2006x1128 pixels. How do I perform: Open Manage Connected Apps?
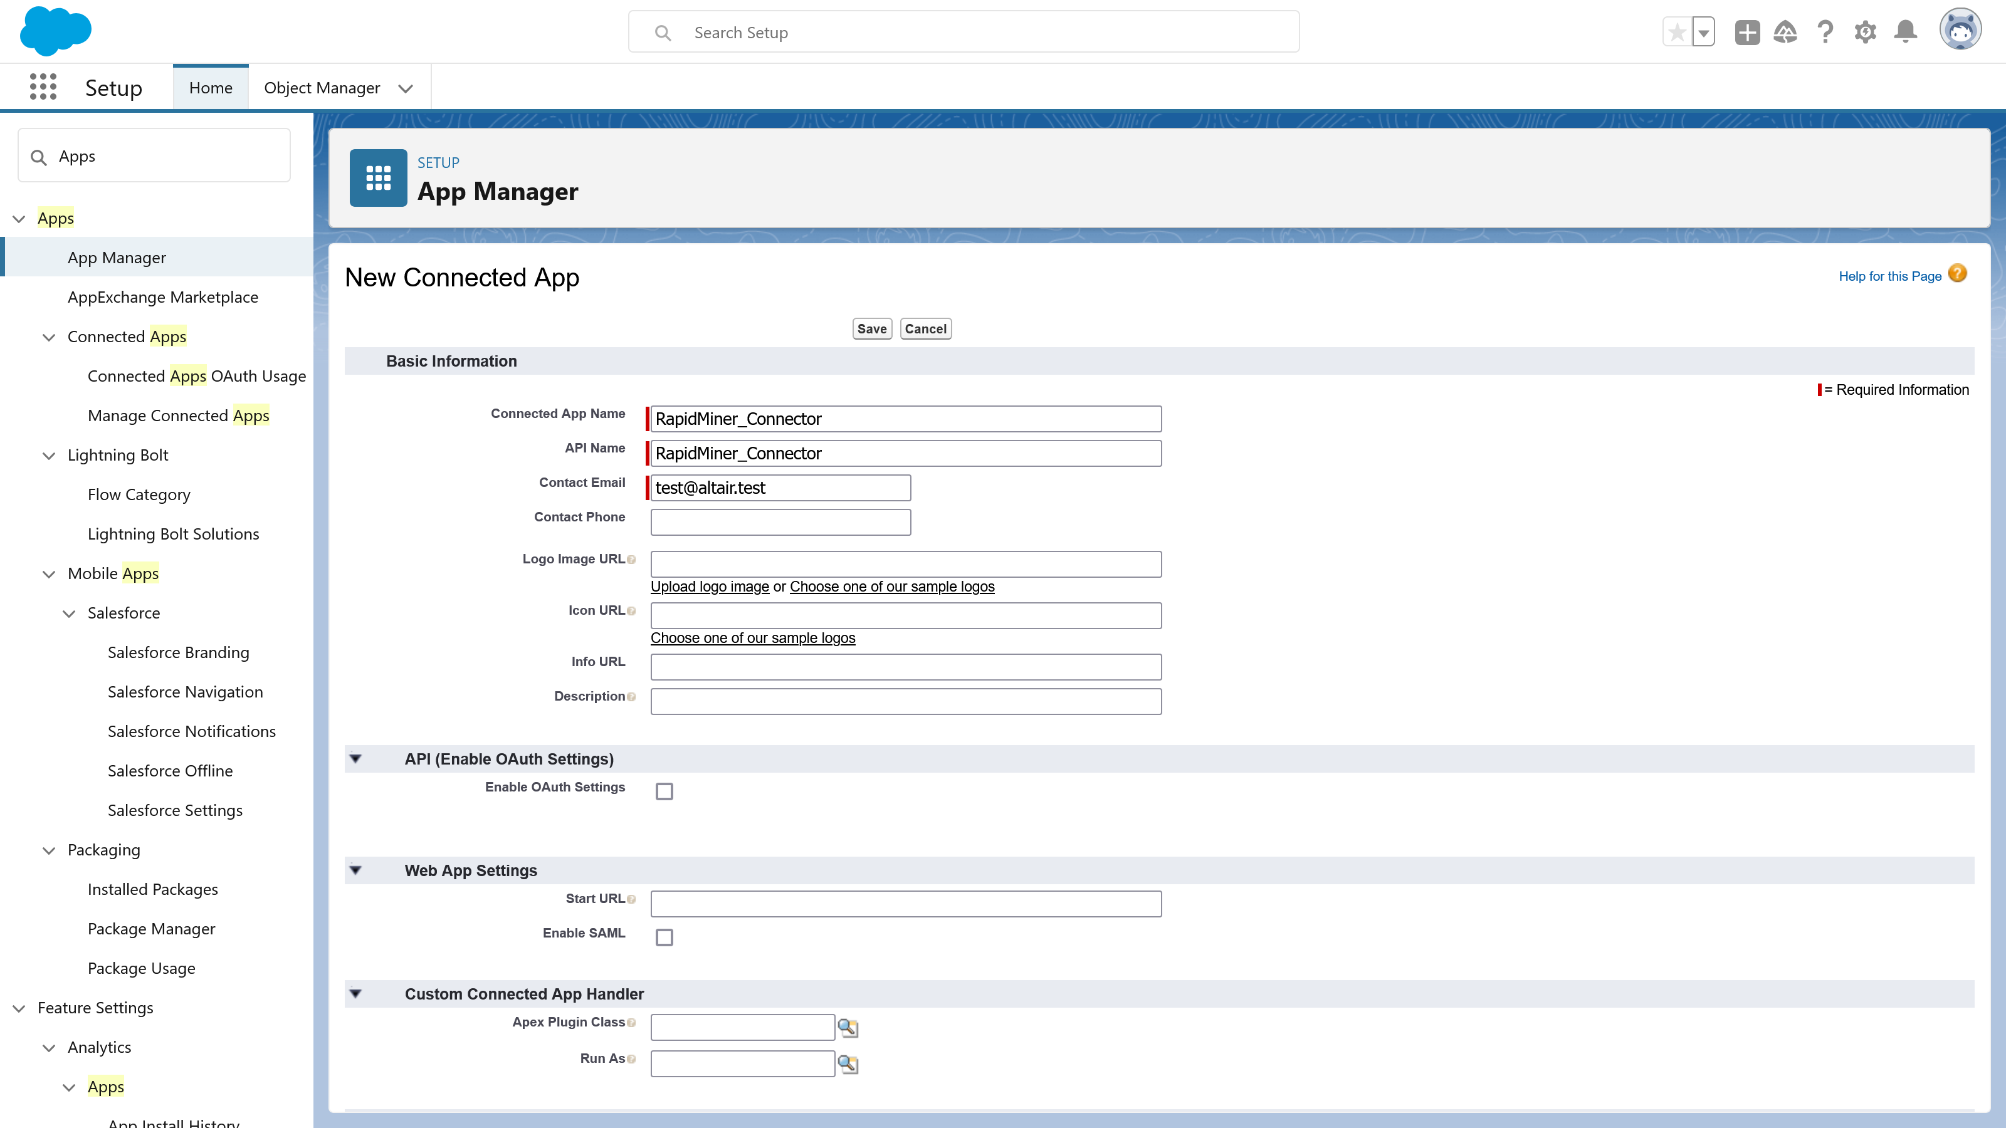178,415
